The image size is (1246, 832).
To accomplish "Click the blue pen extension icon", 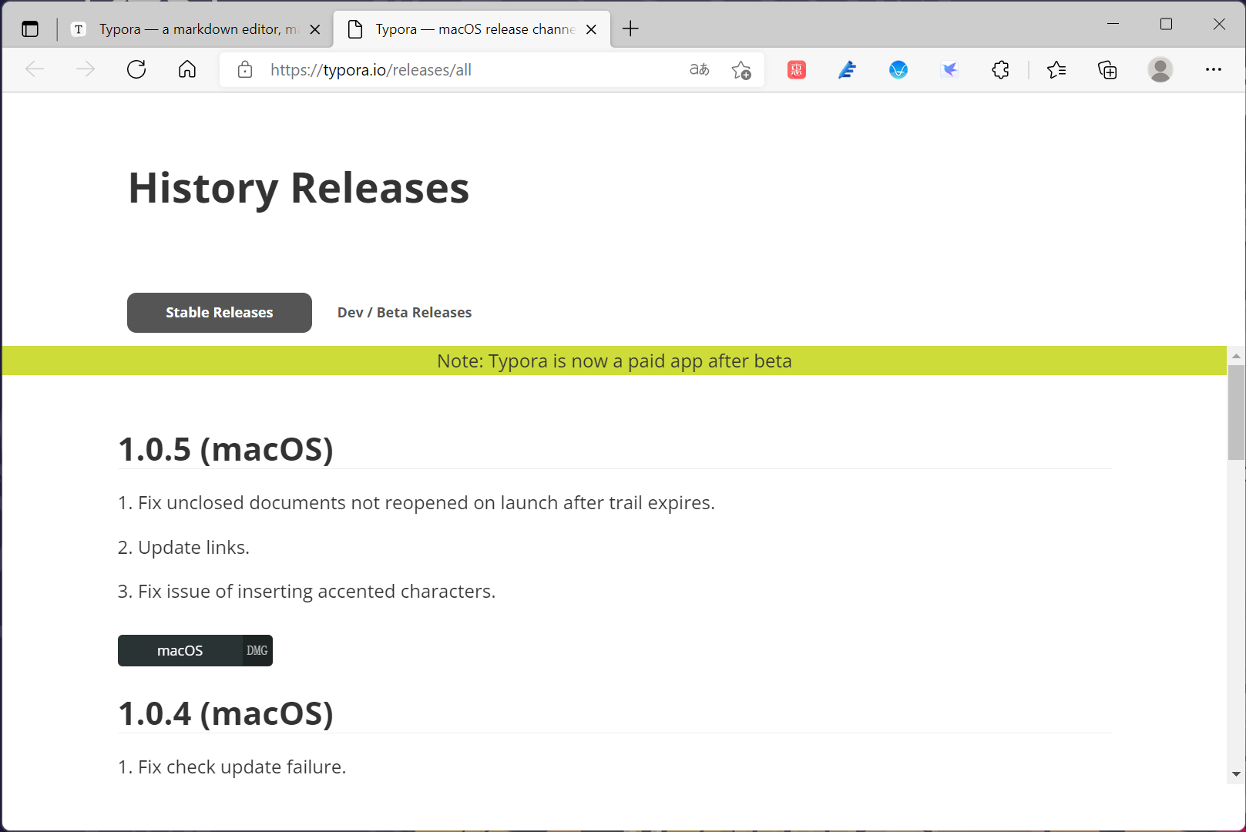I will point(847,69).
